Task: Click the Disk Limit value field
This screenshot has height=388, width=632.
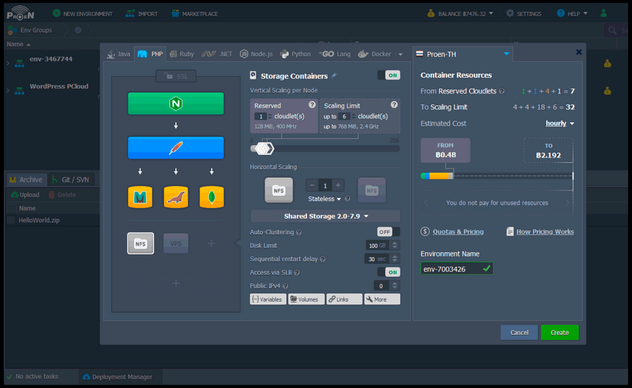Action: 378,246
